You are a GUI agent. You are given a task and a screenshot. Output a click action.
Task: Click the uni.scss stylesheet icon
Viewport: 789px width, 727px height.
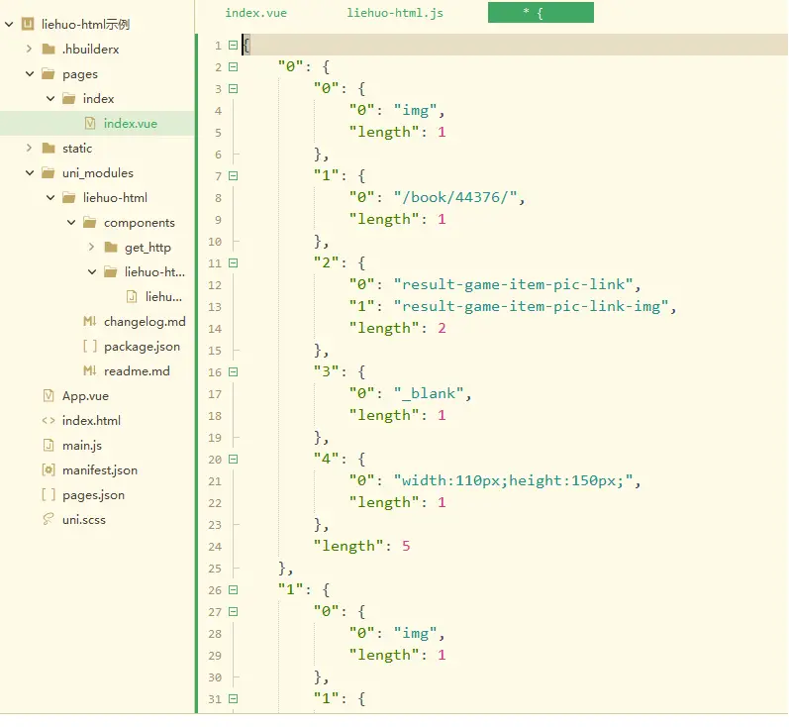tap(49, 520)
